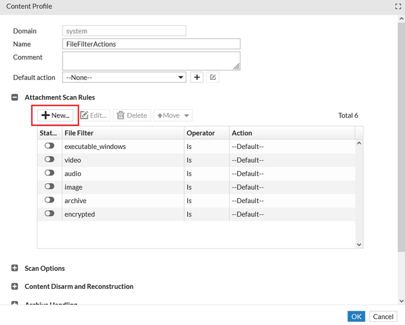Click the Comment text field

(151, 61)
